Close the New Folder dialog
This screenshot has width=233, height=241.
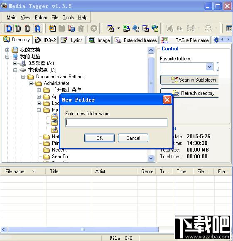(x=167, y=100)
